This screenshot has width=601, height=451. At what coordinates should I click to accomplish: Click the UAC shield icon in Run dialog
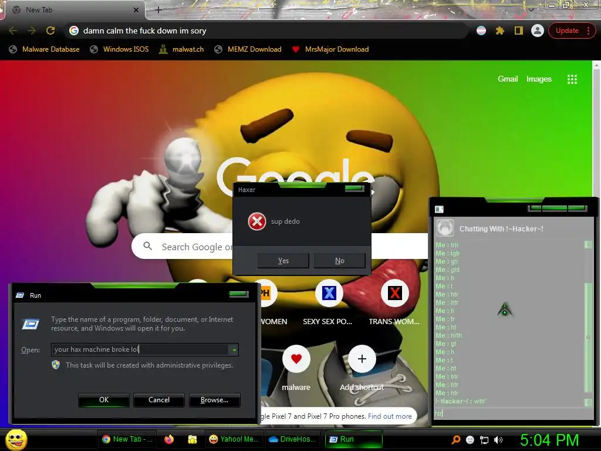coord(56,365)
